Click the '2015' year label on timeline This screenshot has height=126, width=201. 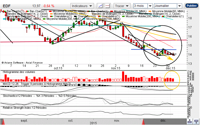tap(93, 123)
